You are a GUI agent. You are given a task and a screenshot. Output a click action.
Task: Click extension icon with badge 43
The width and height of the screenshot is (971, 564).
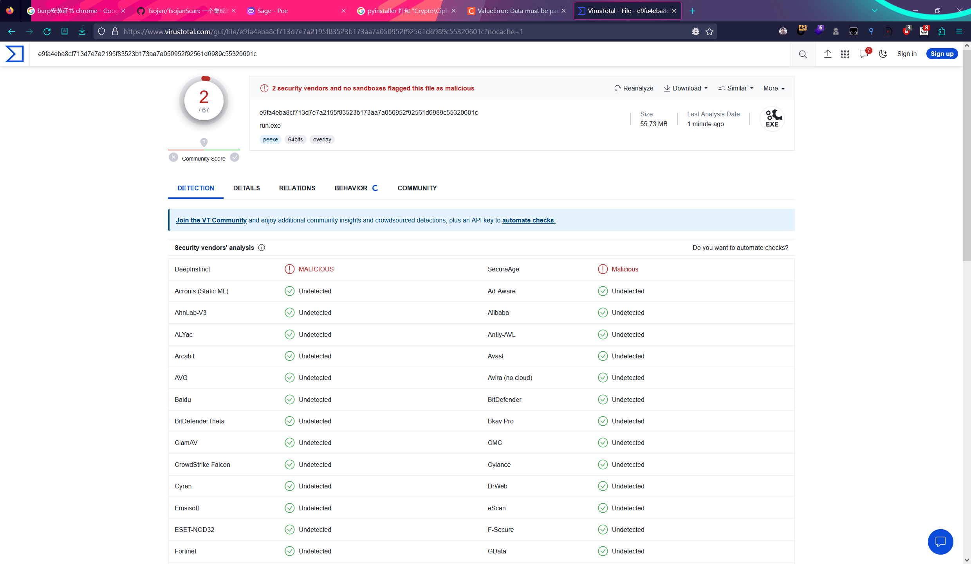click(x=801, y=31)
